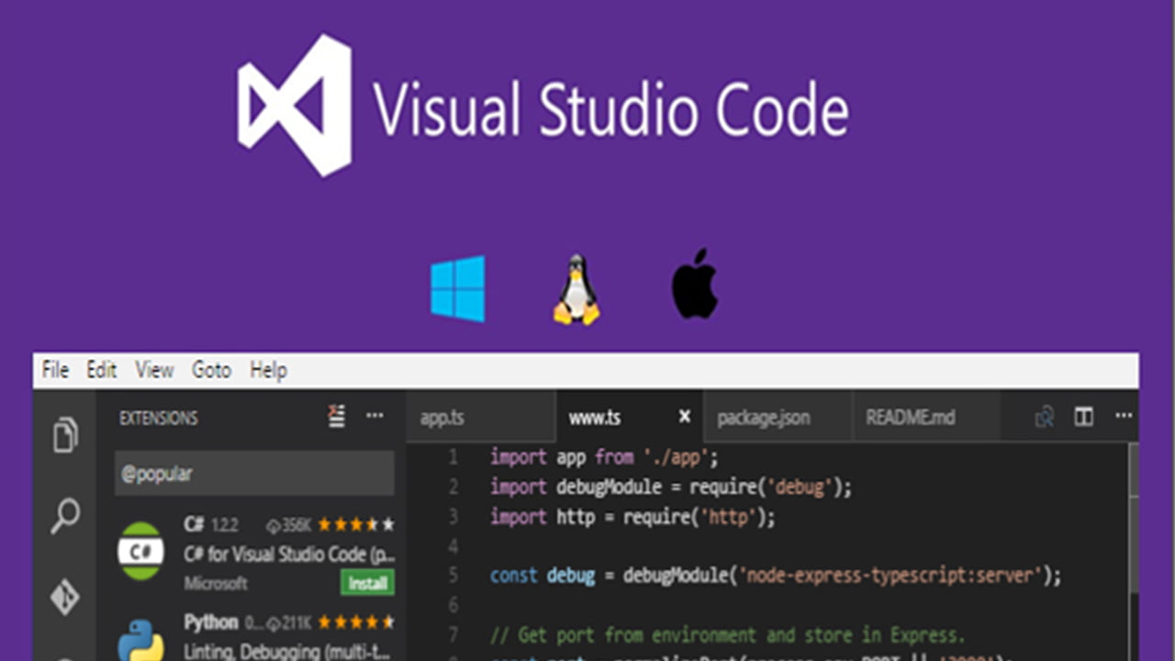Click the Linux penguin icon
Viewport: 1175px width, 661px height.
[x=576, y=289]
